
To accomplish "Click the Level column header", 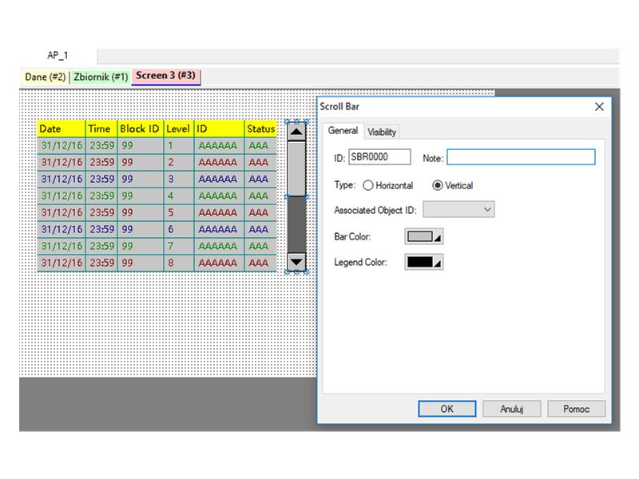I will pyautogui.click(x=179, y=129).
